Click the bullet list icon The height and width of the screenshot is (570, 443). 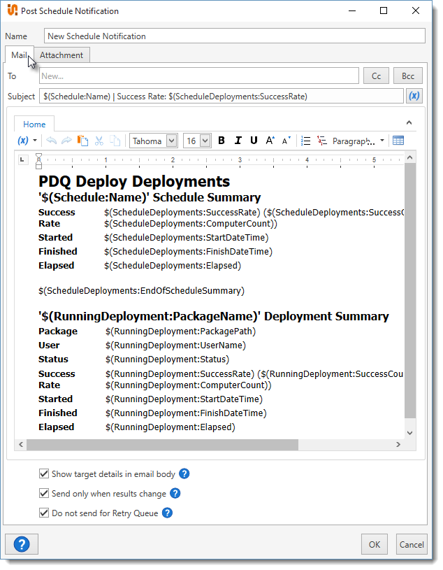click(x=305, y=141)
